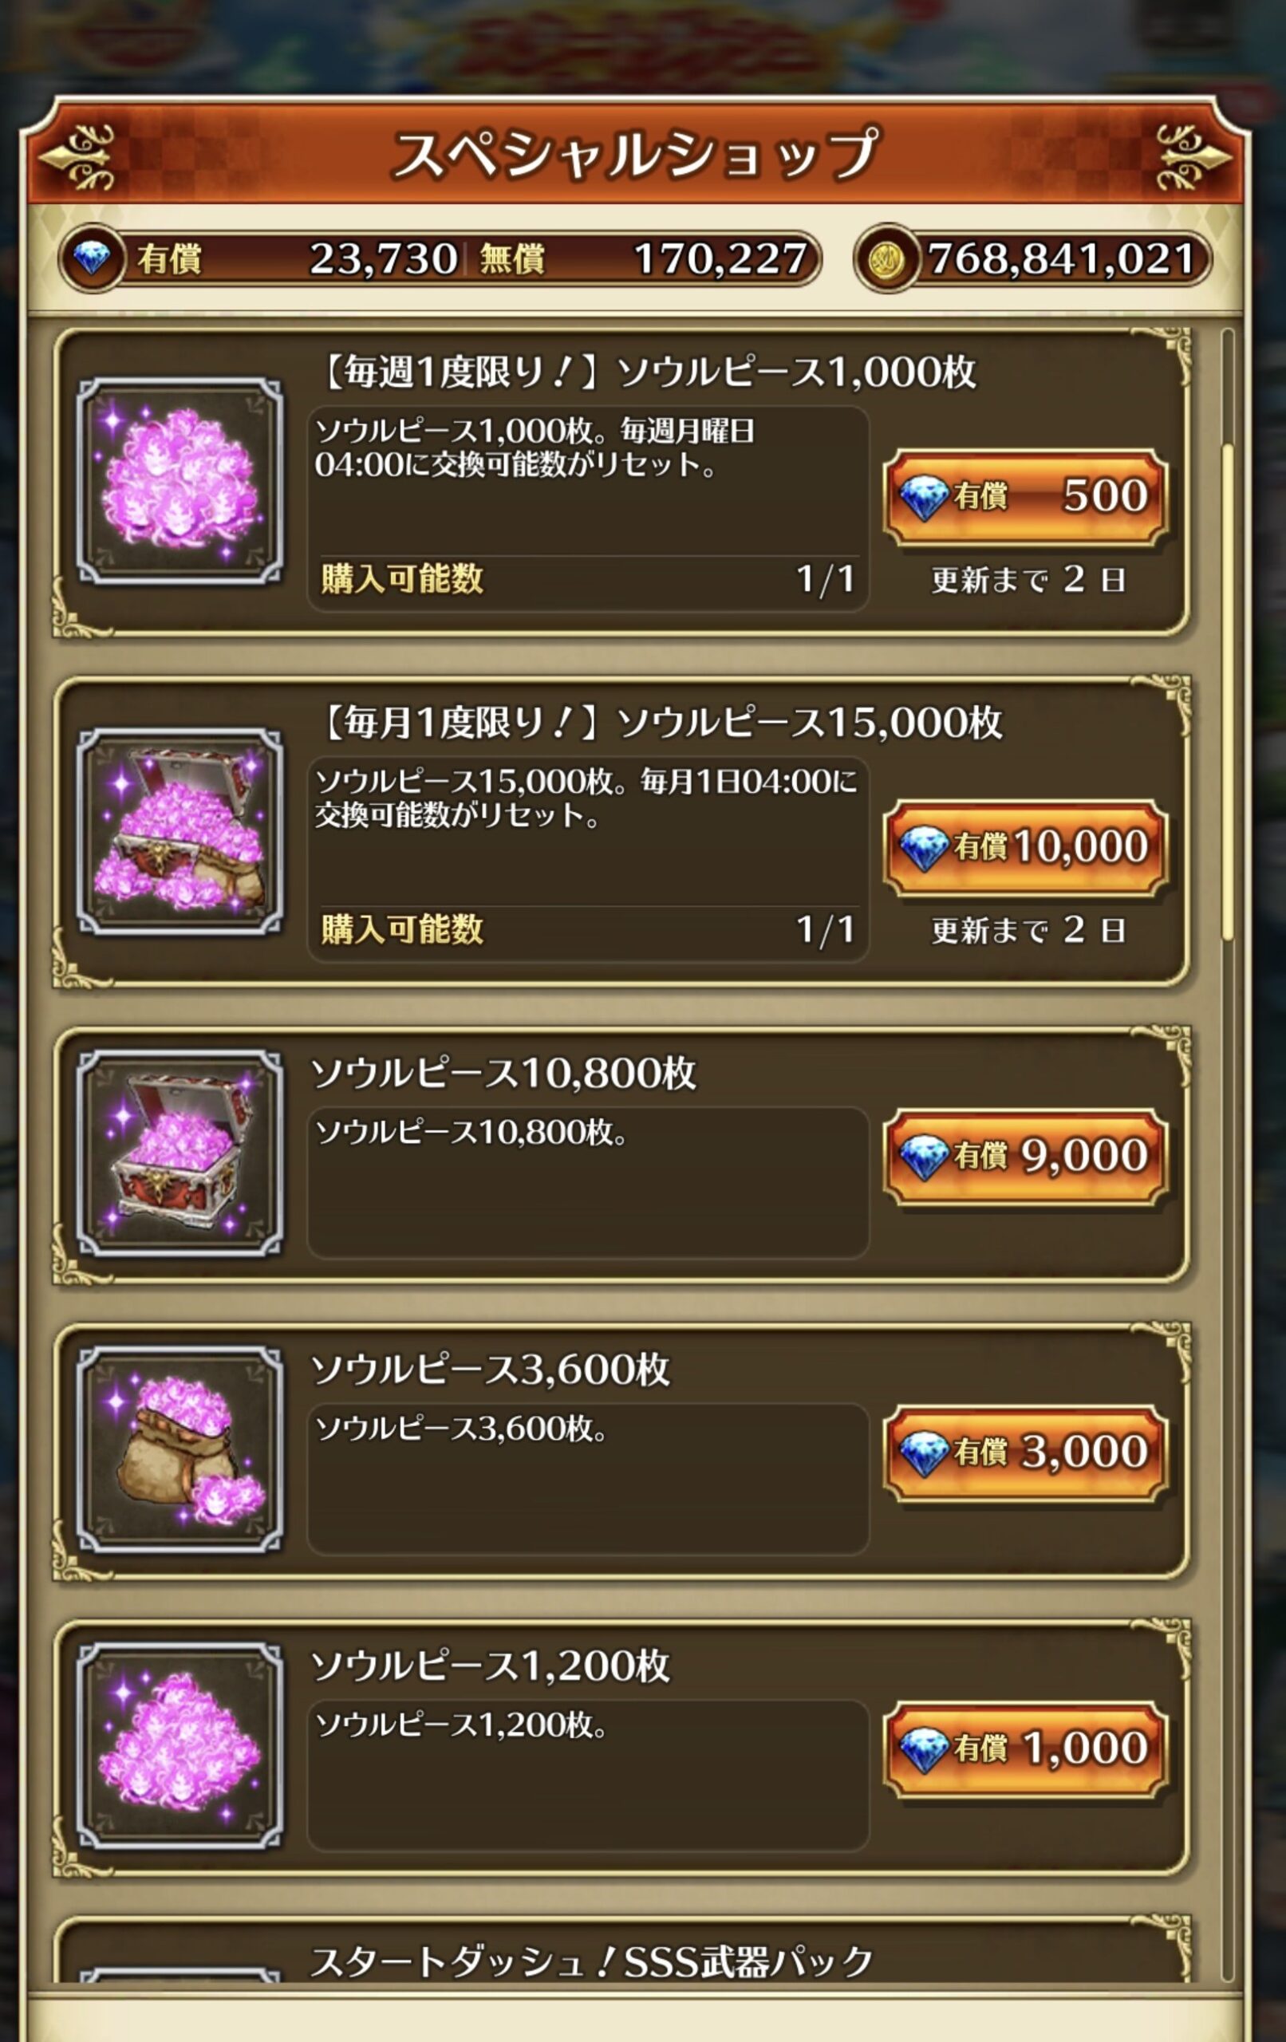Buy weekly soul pieces for 500 gems
Screen dimensions: 1286x2042
pos(1026,497)
